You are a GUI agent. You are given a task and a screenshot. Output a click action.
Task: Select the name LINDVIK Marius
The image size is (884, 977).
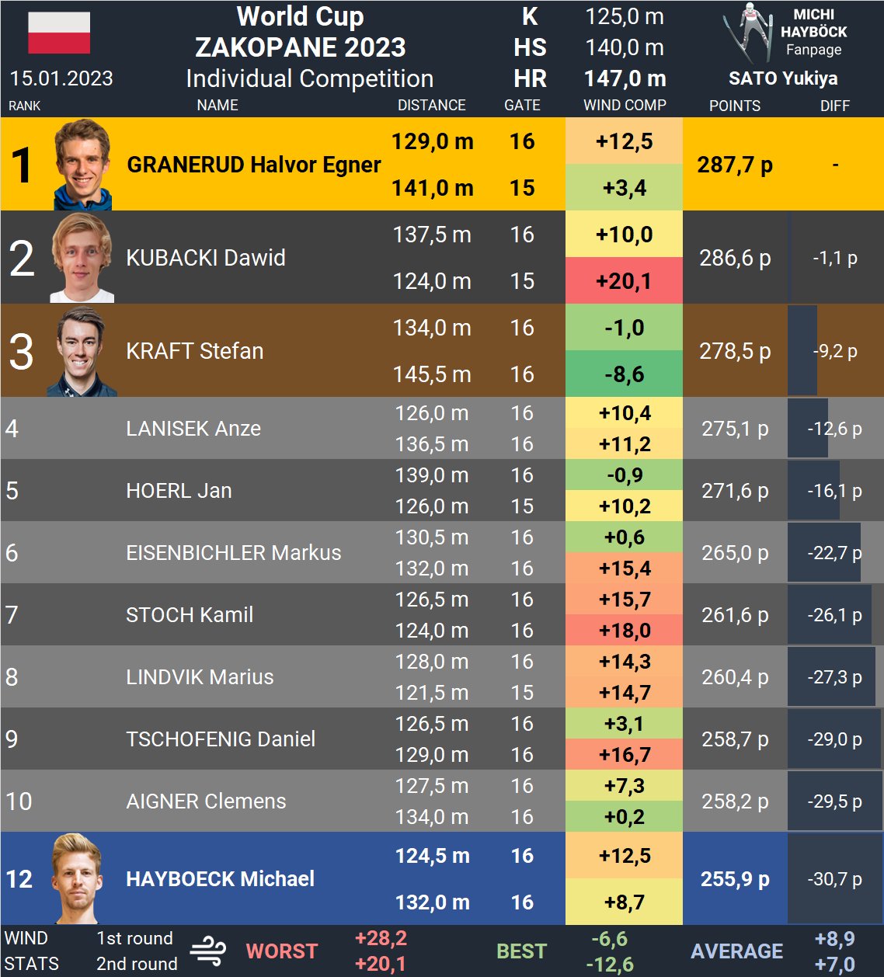[x=200, y=677]
